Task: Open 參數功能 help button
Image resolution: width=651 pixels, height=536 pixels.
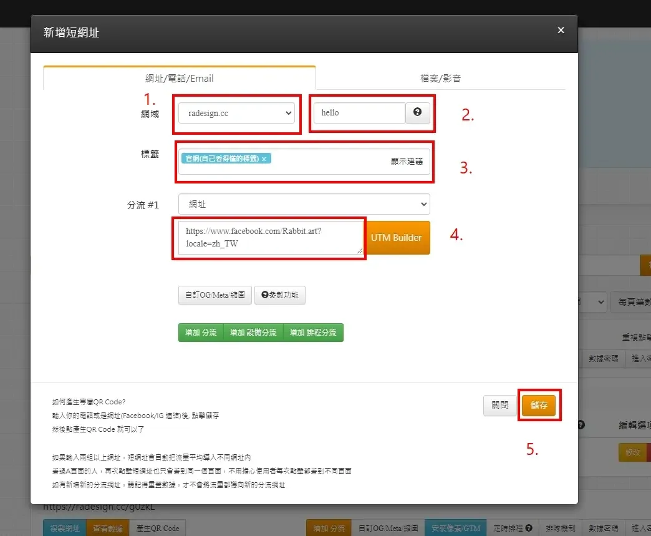Action: (280, 295)
